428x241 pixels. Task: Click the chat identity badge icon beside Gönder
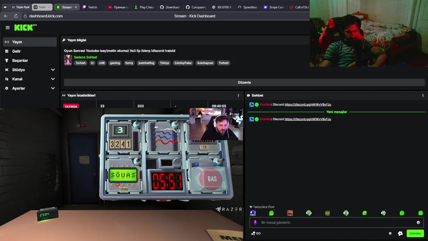[400, 233]
